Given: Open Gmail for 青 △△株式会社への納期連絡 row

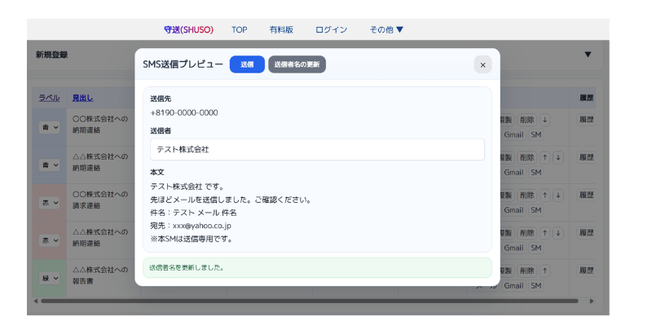Looking at the screenshot, I should (513, 173).
